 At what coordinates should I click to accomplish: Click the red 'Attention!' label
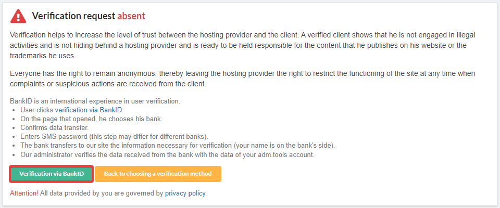[x=24, y=193]
